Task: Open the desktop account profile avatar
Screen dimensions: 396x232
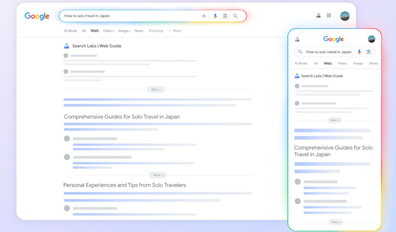Action: click(345, 16)
